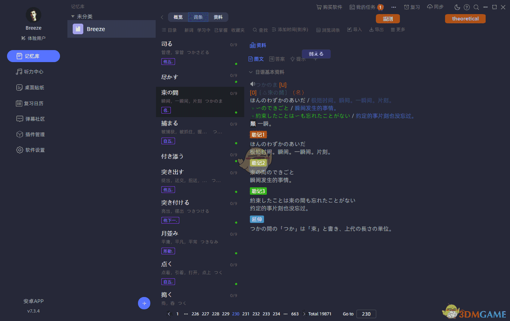Open the 复习日历 review calendar
Viewport: 510px width, 321px height.
point(33,103)
